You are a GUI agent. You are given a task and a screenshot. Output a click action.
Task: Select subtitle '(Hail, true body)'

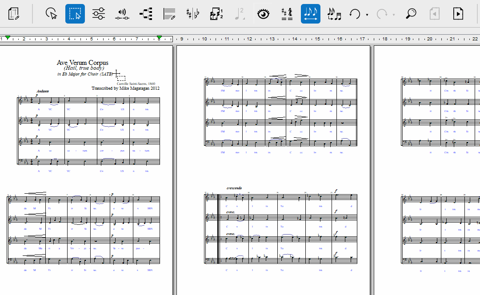click(x=84, y=68)
